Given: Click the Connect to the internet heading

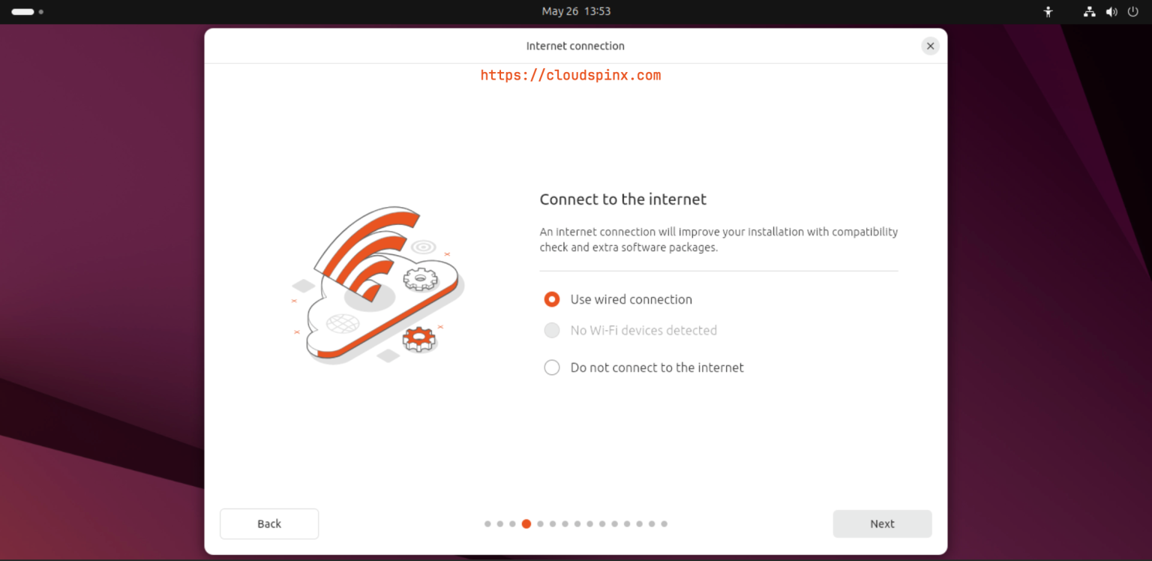Looking at the screenshot, I should tap(622, 199).
